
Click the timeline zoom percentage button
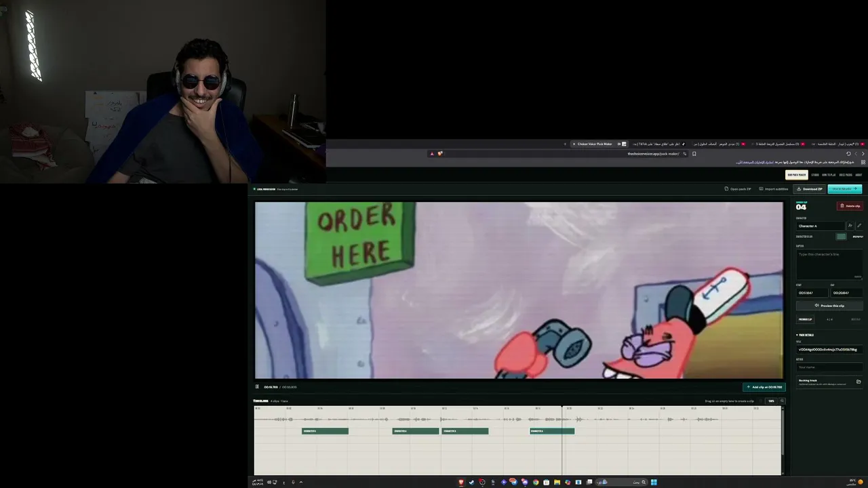(771, 401)
